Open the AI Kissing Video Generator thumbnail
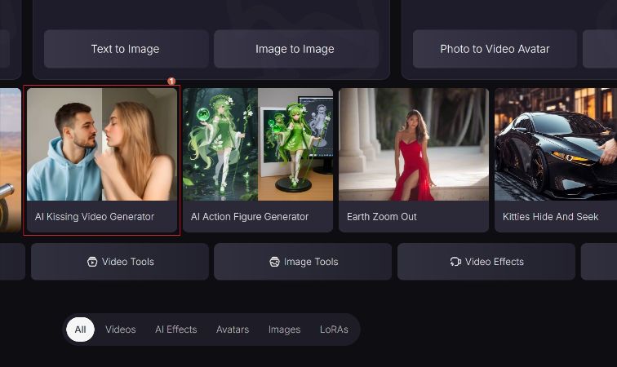 (x=102, y=144)
